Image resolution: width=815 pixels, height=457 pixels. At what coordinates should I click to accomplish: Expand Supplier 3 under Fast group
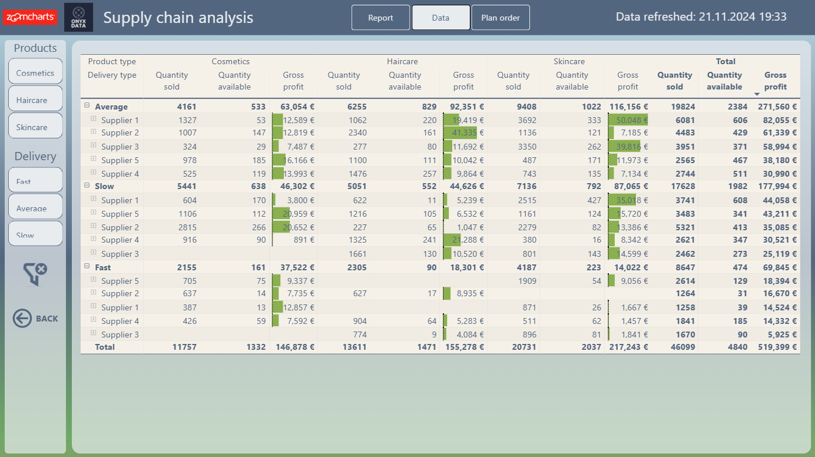tap(93, 333)
